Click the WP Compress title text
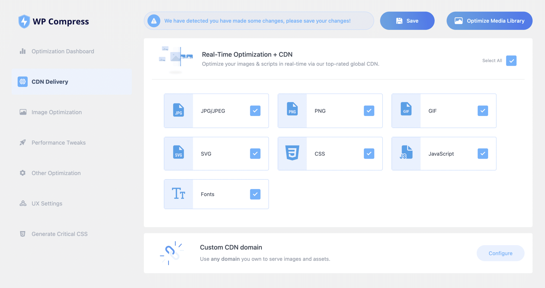 (x=61, y=22)
